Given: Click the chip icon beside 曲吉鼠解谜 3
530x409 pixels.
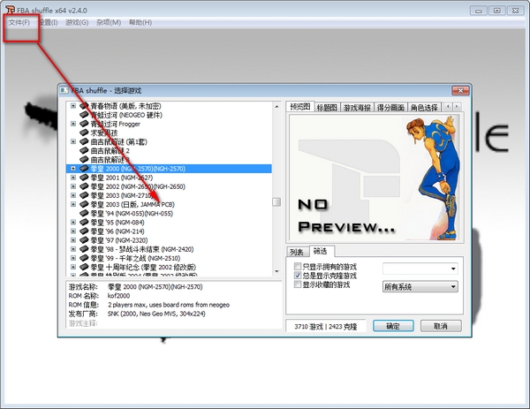Looking at the screenshot, I should (84, 160).
